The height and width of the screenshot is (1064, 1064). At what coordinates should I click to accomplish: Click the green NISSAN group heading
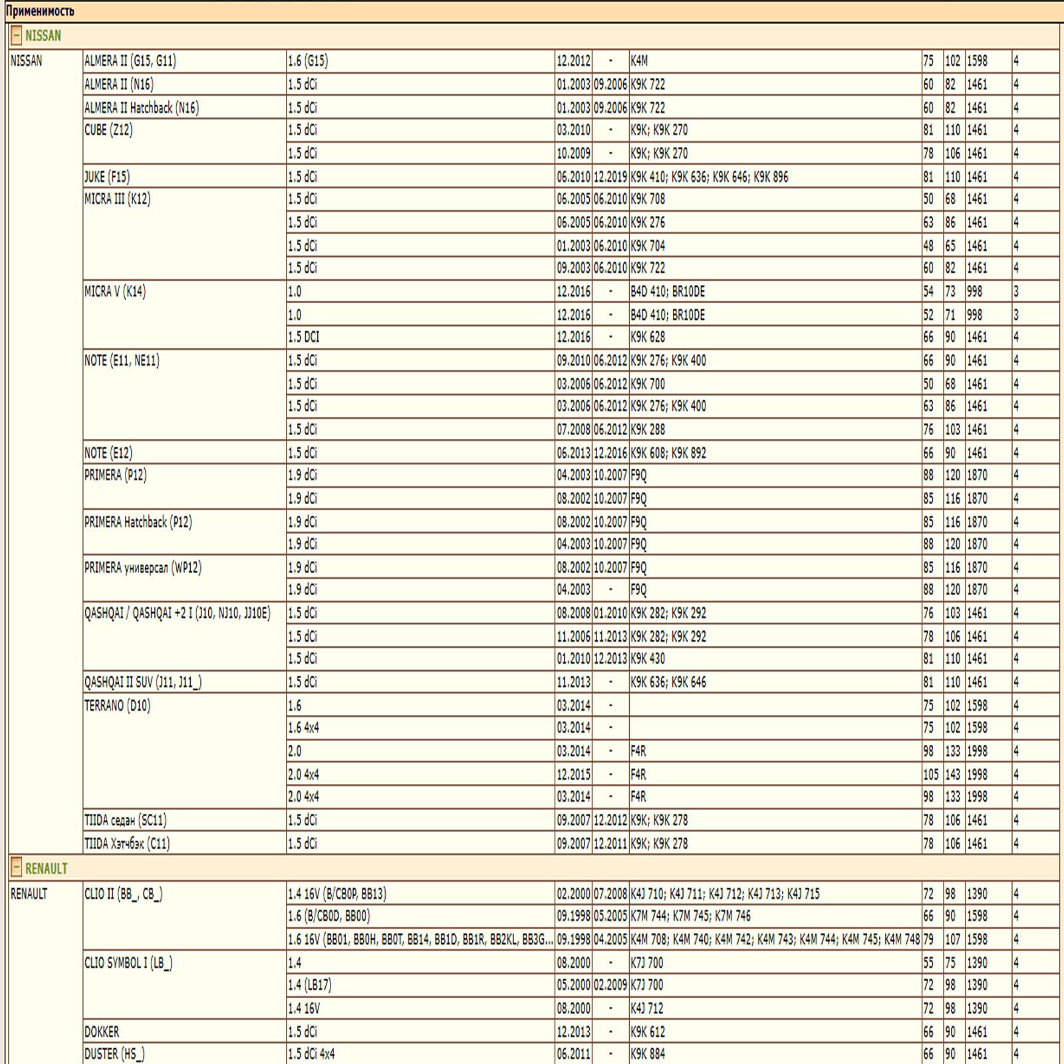pyautogui.click(x=43, y=36)
